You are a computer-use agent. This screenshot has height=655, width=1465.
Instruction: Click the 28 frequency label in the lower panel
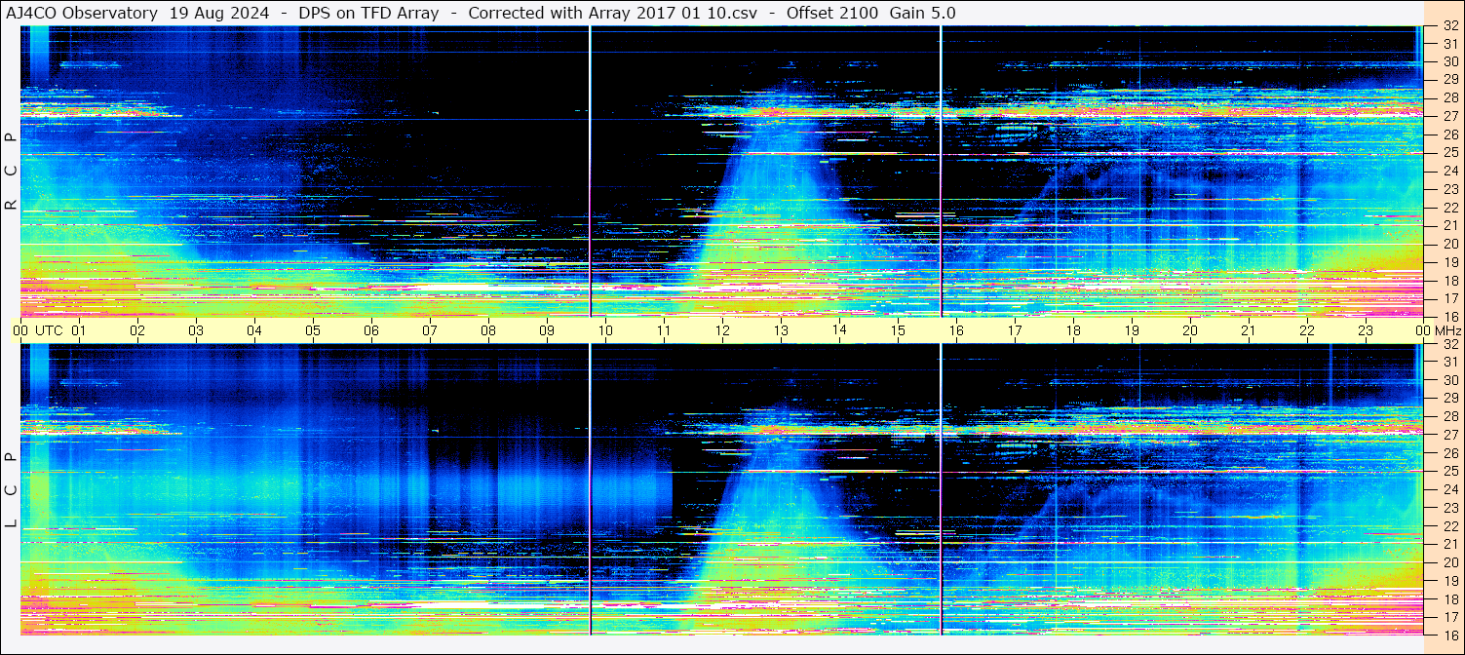[1449, 417]
